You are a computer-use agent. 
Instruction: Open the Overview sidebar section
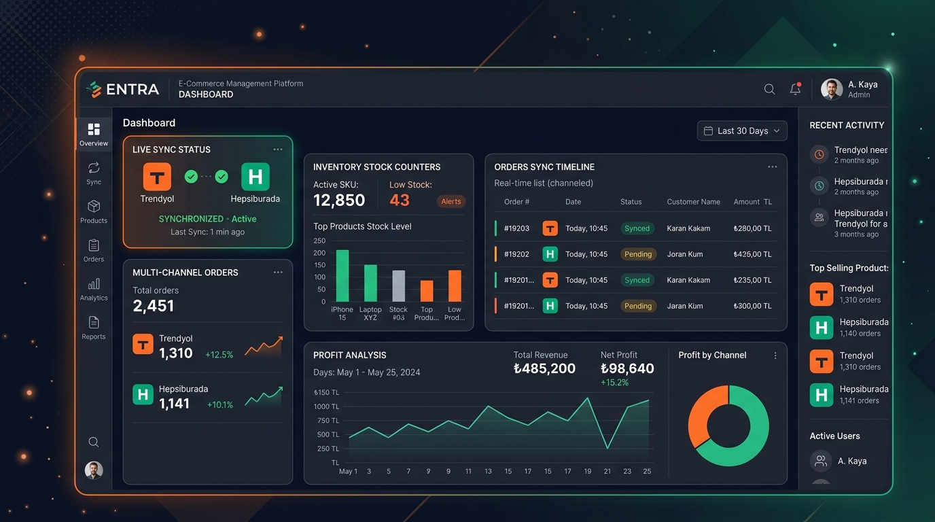tap(94, 134)
